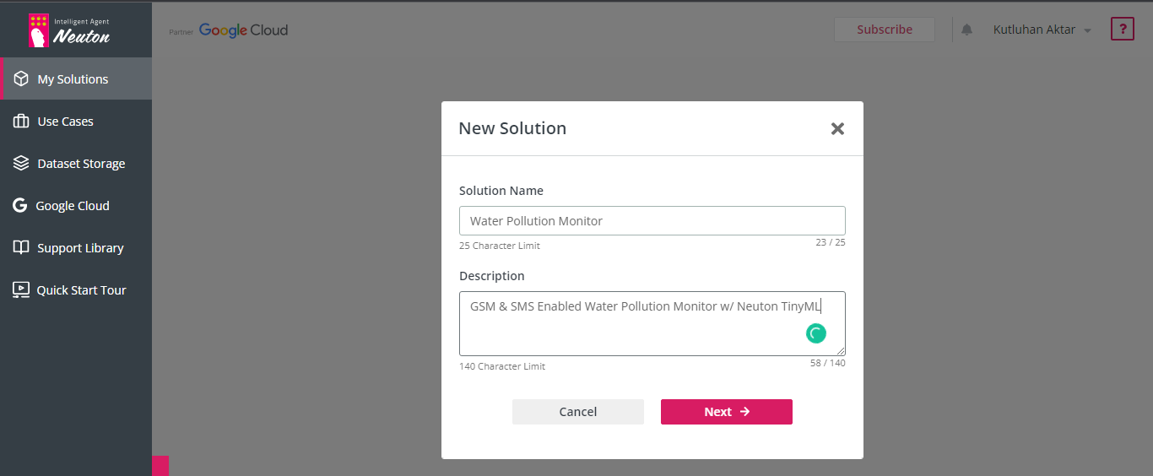The width and height of the screenshot is (1153, 476).
Task: Click the Support Library book icon
Action: coord(21,248)
